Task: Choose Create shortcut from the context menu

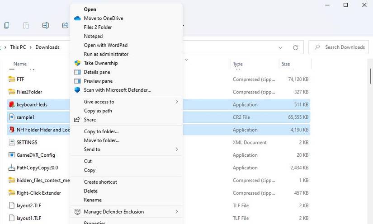Action: click(x=100, y=182)
